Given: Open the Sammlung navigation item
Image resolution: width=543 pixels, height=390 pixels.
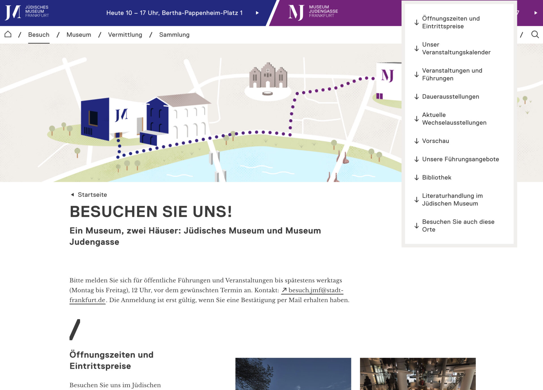Looking at the screenshot, I should point(174,34).
